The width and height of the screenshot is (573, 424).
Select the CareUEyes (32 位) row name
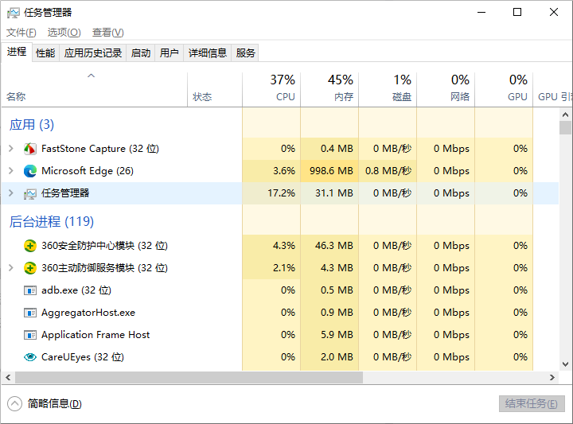[x=83, y=357]
